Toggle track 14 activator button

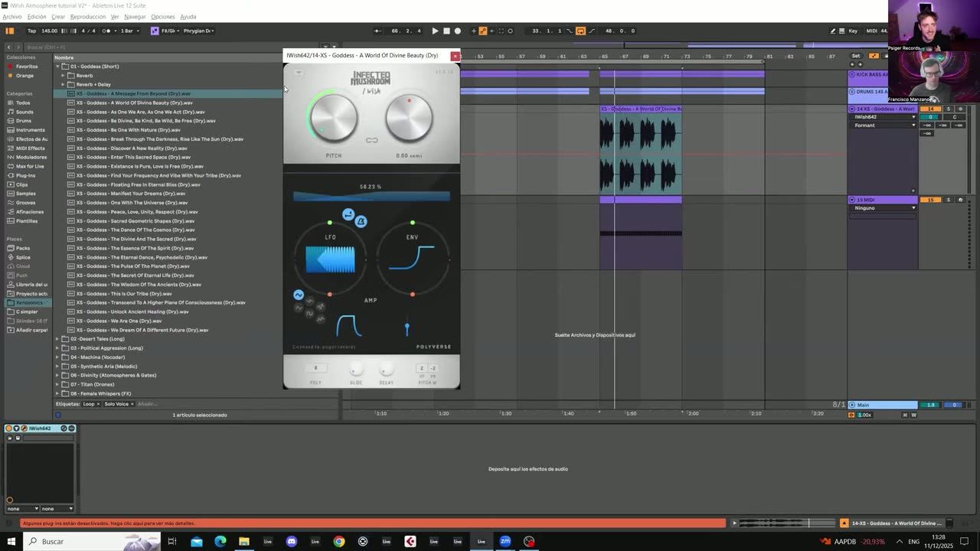(930, 109)
